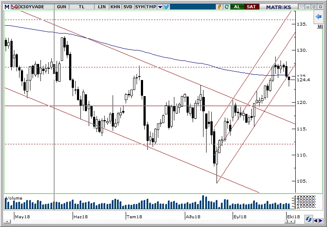The width and height of the screenshot is (327, 227).
Task: Click the Tem18 date axis label
Action: tap(134, 217)
